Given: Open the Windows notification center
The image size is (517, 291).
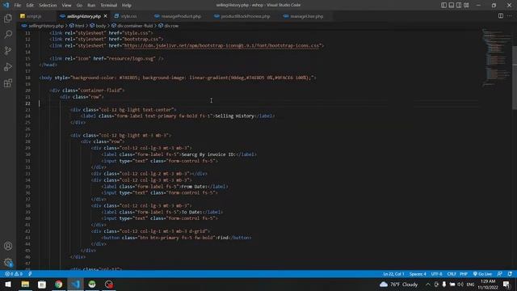Looking at the screenshot, I should point(506,285).
